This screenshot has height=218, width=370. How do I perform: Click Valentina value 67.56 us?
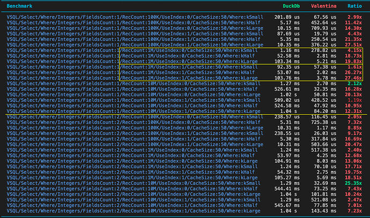[x=325, y=17]
